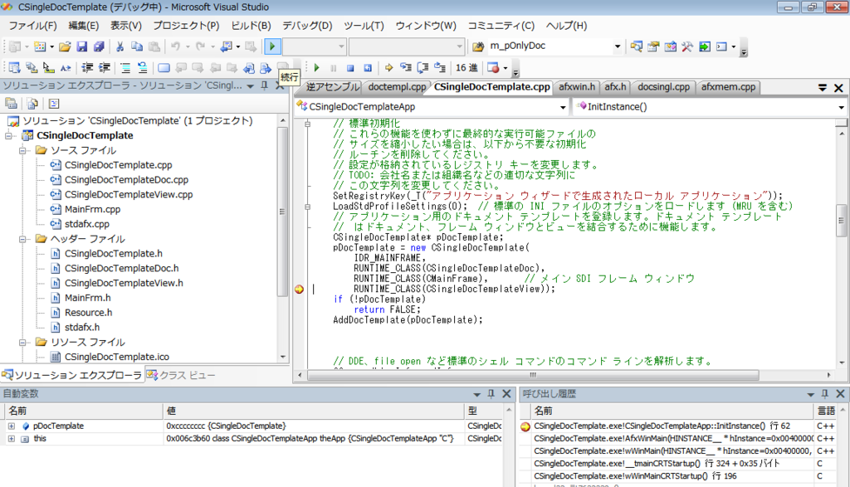The height and width of the screenshot is (487, 850).
Task: Pin the 呼び出し履歴 panel
Action: 825,394
